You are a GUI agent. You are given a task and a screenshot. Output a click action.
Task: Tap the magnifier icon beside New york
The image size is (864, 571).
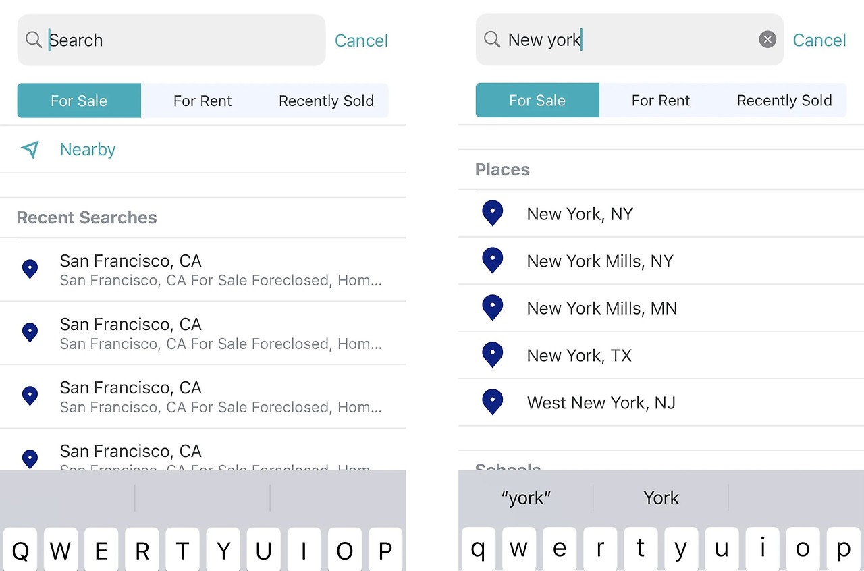[492, 40]
